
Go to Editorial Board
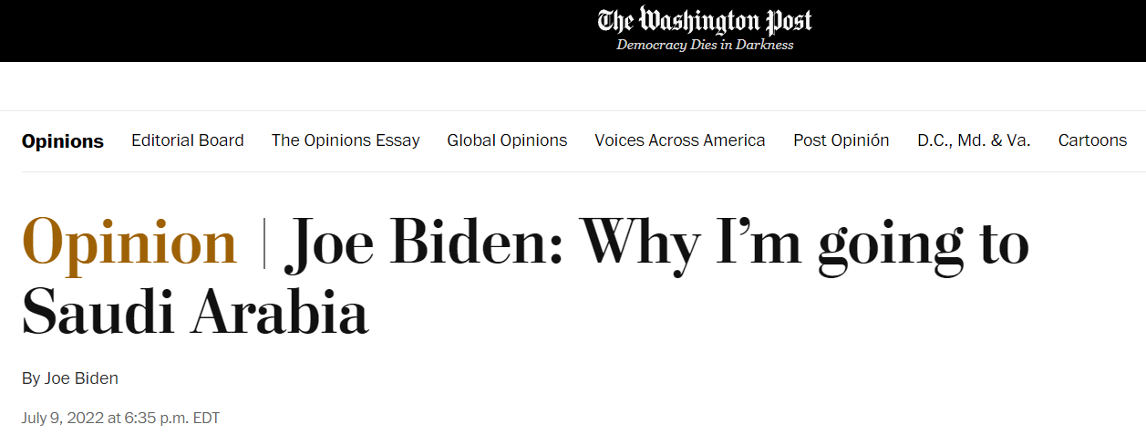click(x=188, y=140)
